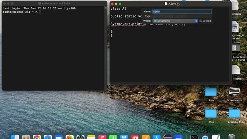Image resolution: width=247 pixels, height=139 pixels.
Task: Open Notes from the Dock
Action: pos(91,137)
